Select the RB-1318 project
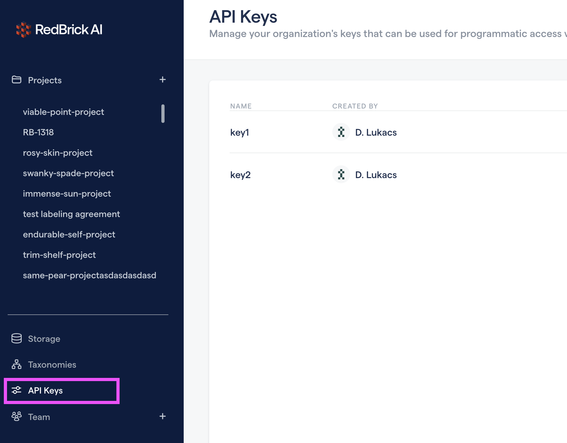Image resolution: width=567 pixels, height=443 pixels. (38, 132)
